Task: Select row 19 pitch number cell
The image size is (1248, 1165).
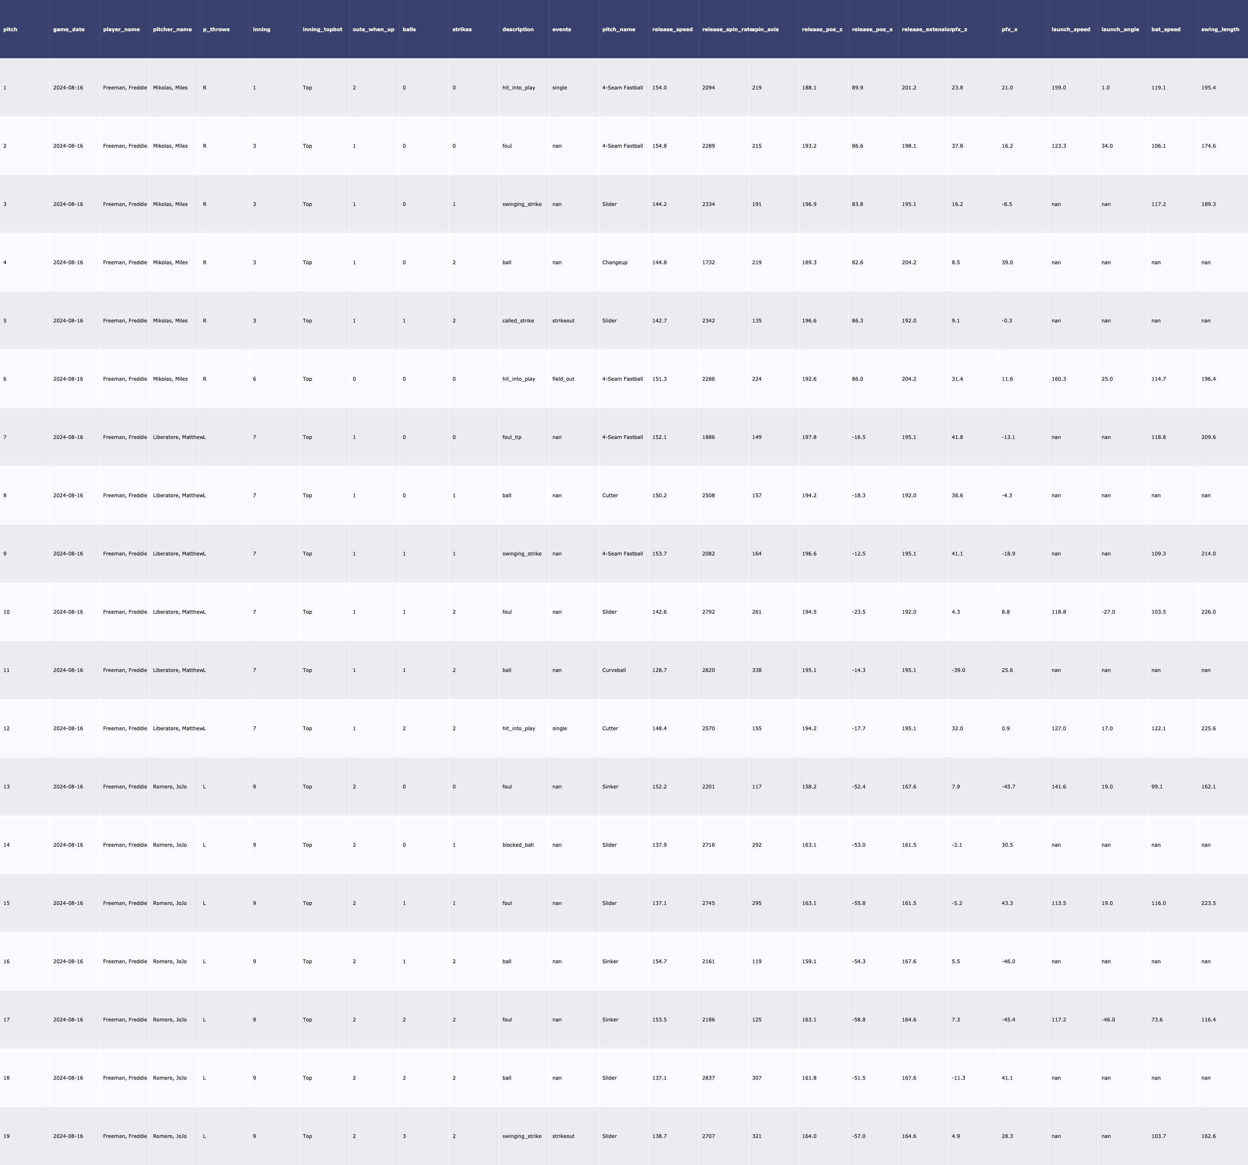Action: 6,1136
